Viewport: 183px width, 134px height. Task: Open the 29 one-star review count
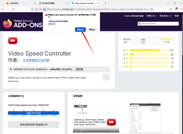point(172,66)
